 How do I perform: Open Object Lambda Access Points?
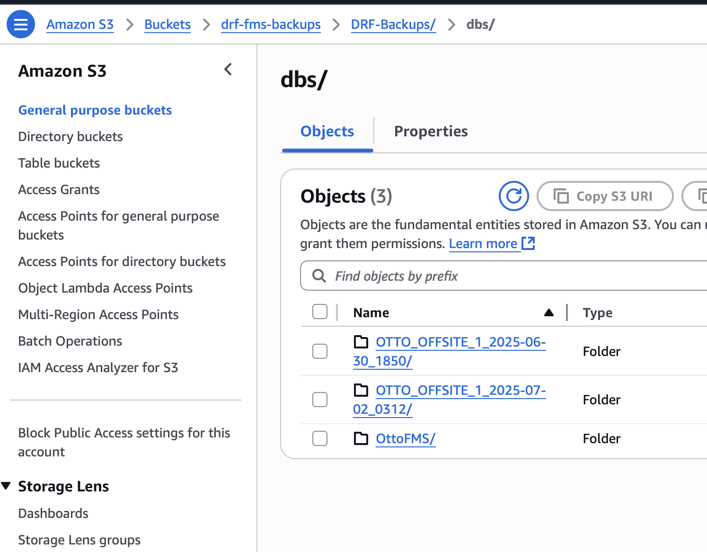106,288
